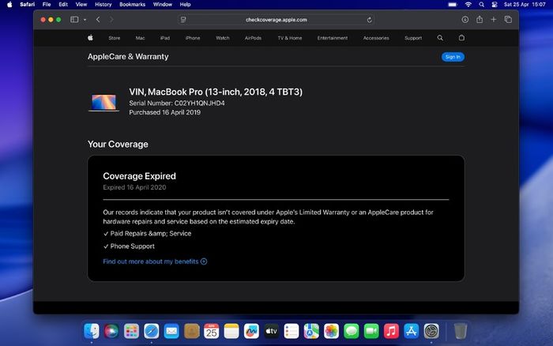
Task: Open the Edit menu
Action: [63, 5]
